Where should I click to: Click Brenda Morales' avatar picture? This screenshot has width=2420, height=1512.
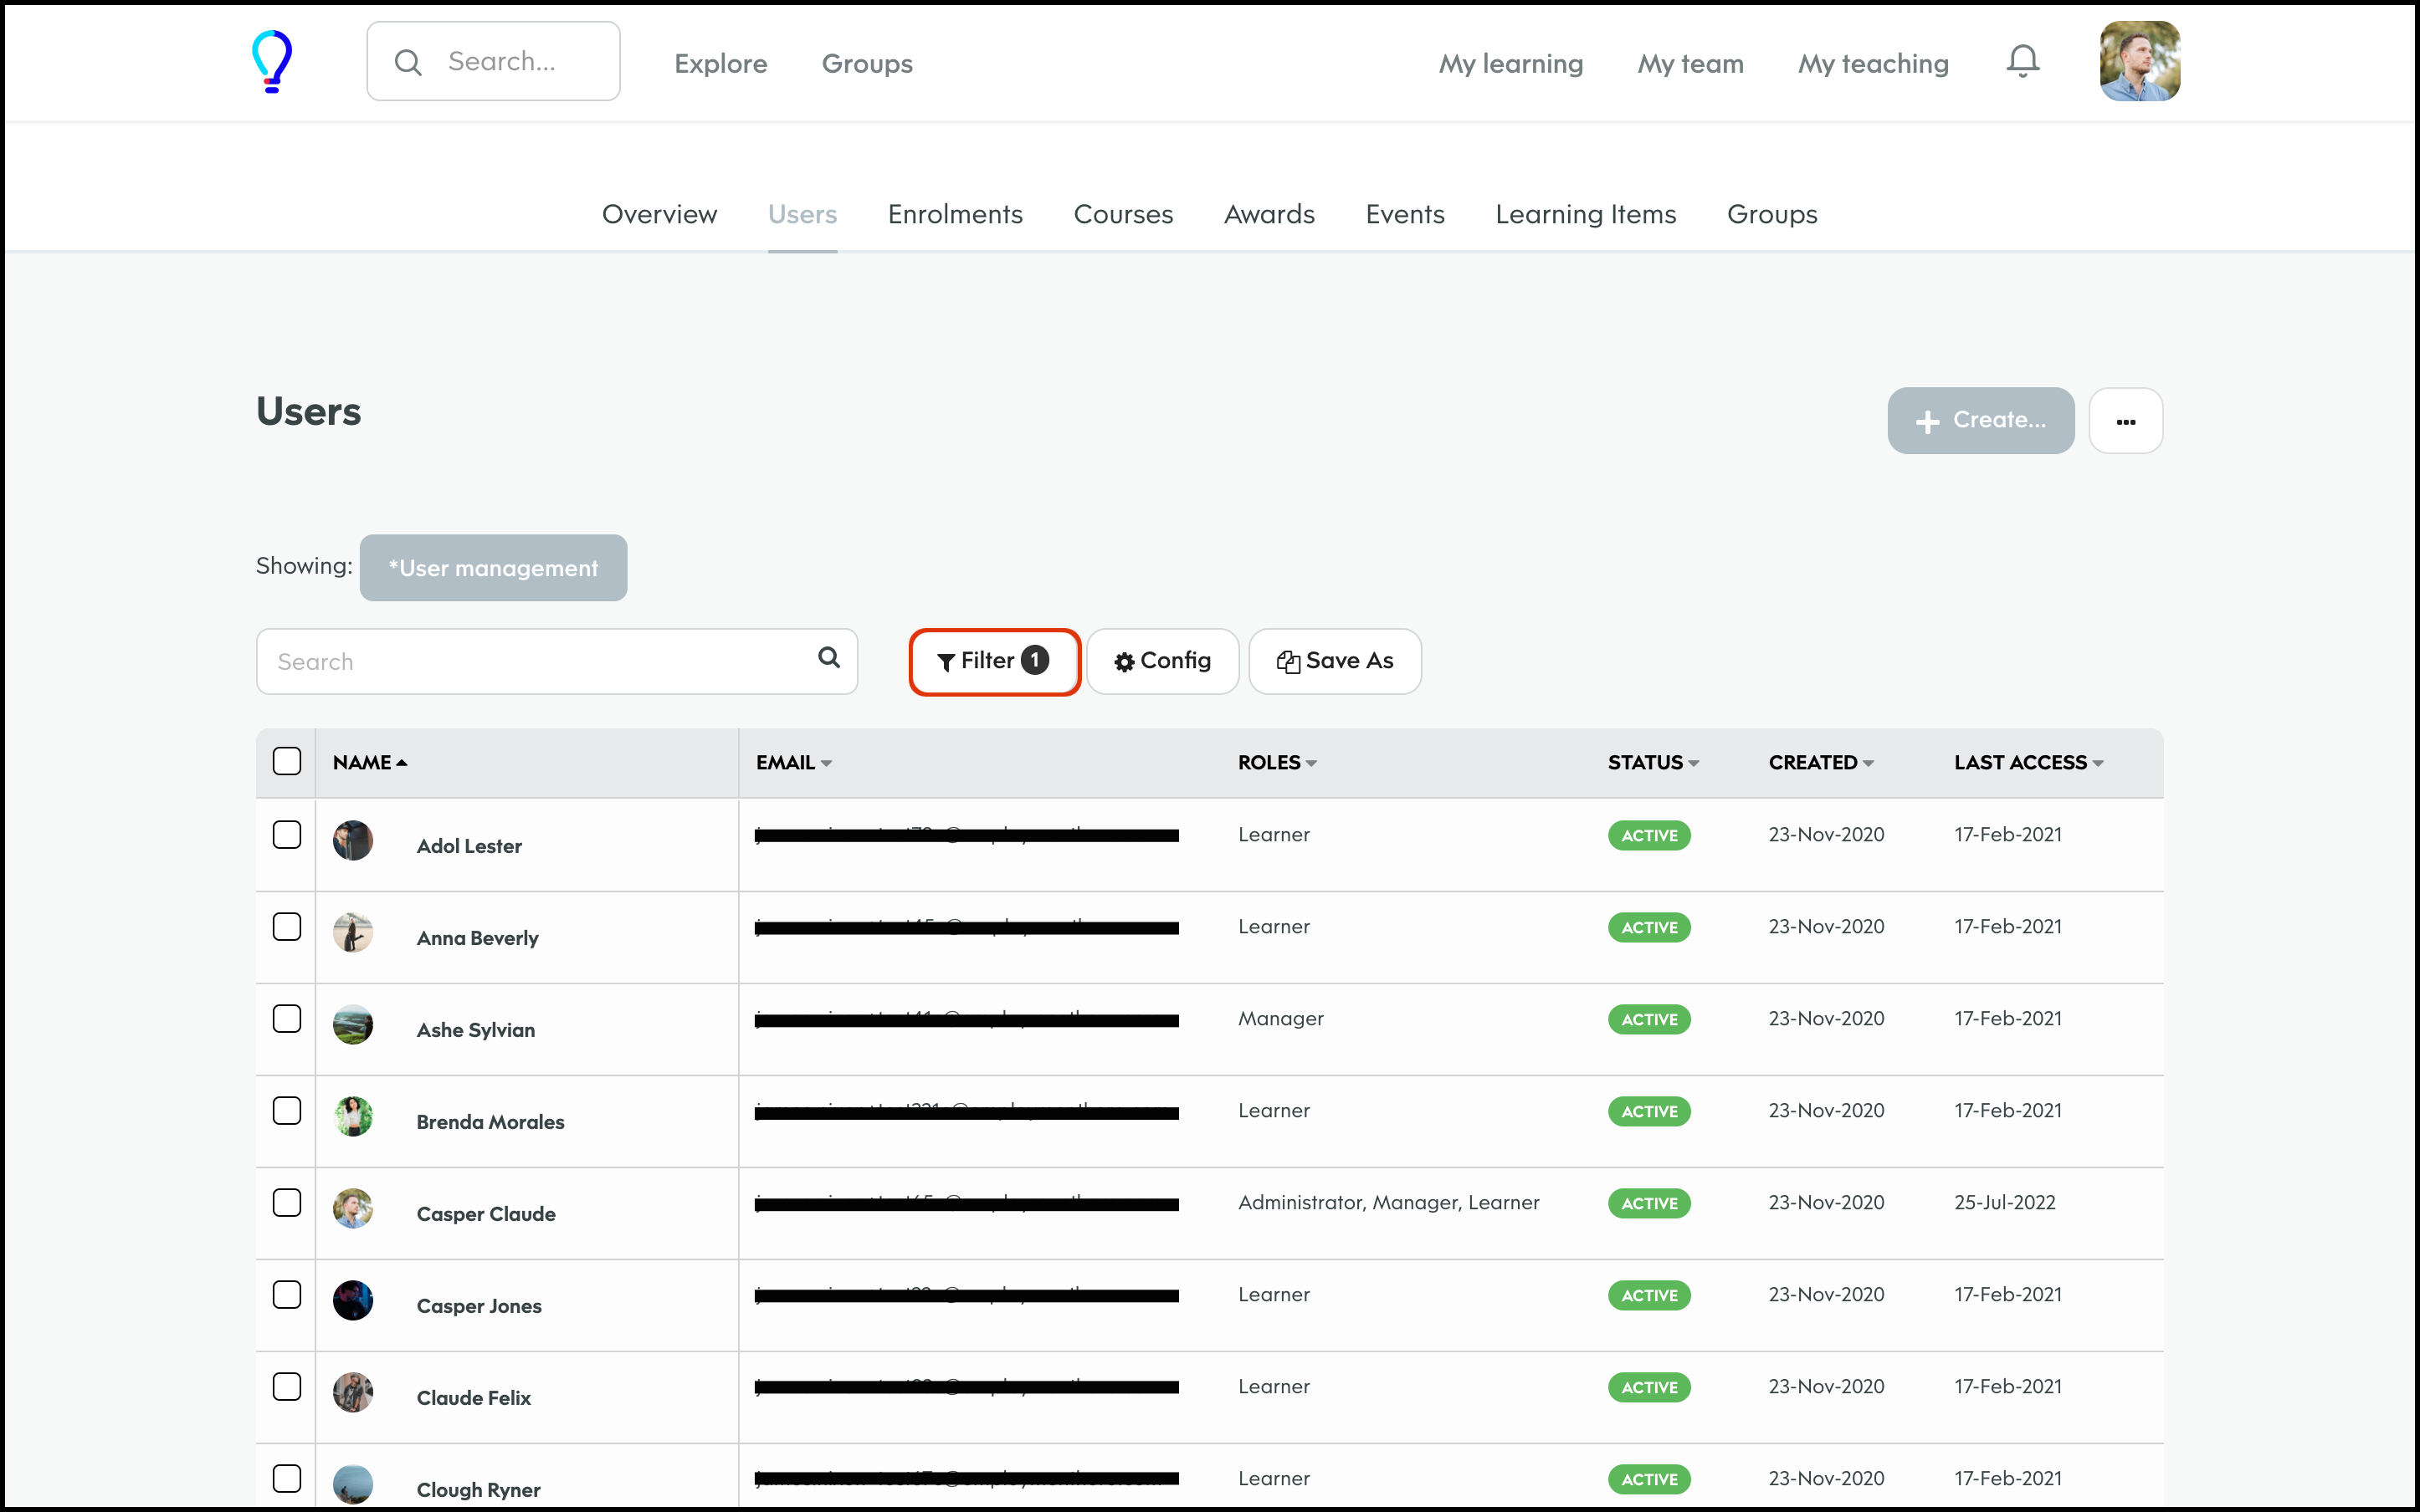click(353, 1116)
